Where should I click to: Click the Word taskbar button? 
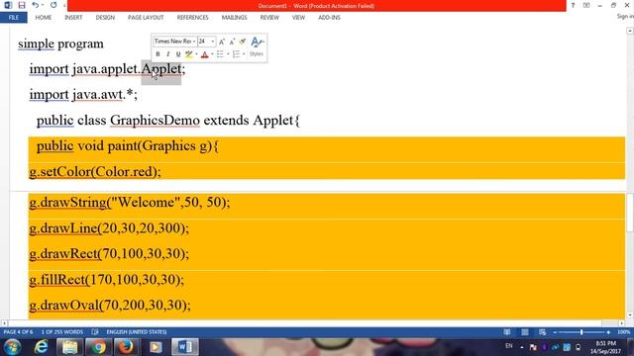click(x=184, y=347)
